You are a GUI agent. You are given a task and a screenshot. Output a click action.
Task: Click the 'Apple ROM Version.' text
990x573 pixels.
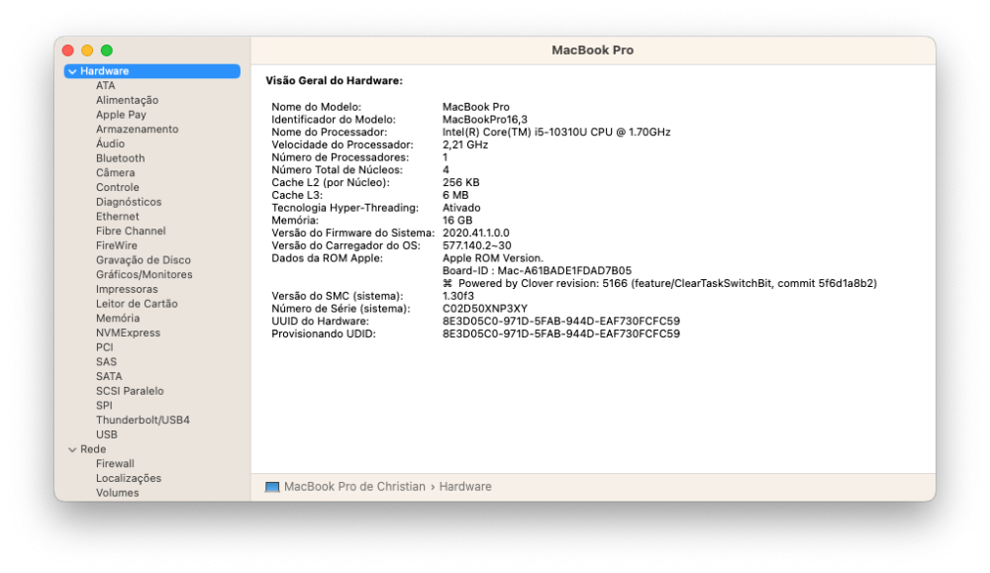(x=492, y=258)
